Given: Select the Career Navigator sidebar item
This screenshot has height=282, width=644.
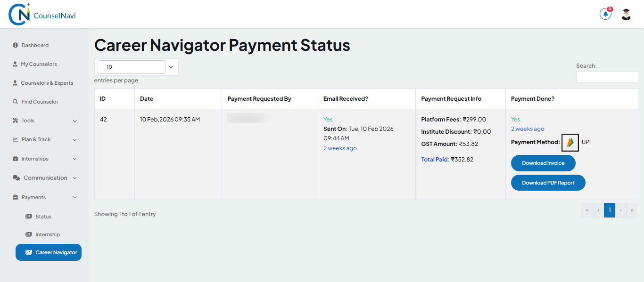Looking at the screenshot, I should coord(48,252).
